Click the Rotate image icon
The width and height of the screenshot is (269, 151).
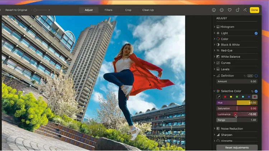click(237, 10)
